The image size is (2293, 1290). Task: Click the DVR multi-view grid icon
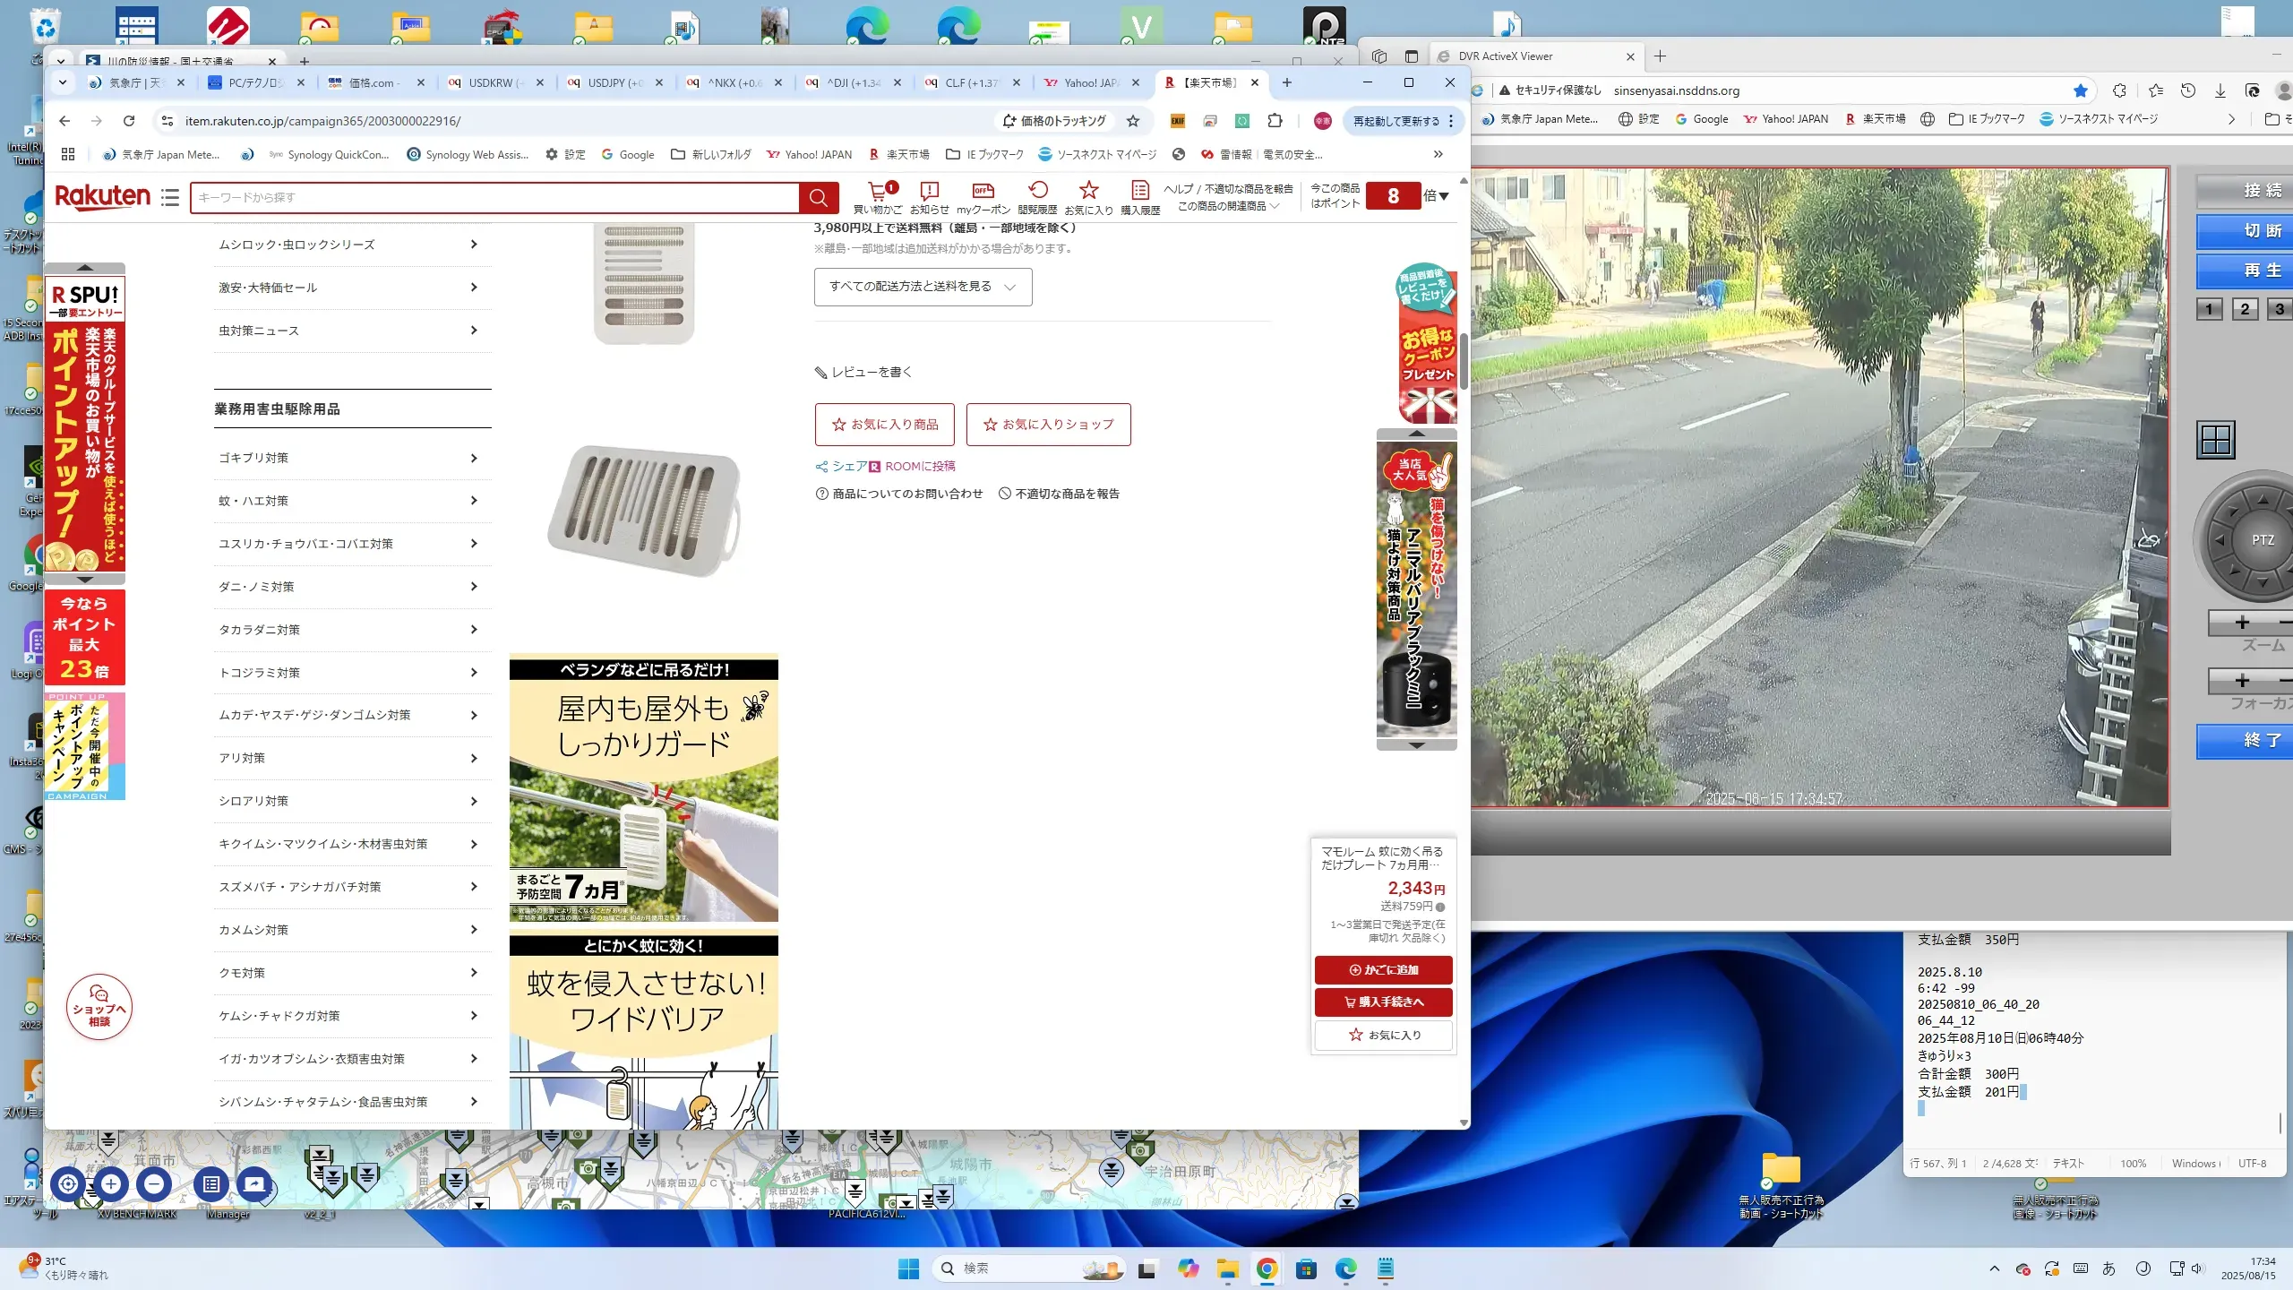pyautogui.click(x=2216, y=440)
